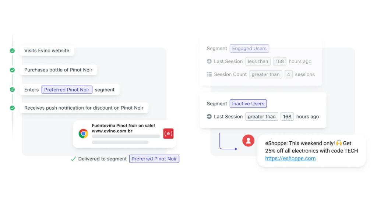Toggle the green check beside Purchases bottle of Pinot Noir

[12, 70]
